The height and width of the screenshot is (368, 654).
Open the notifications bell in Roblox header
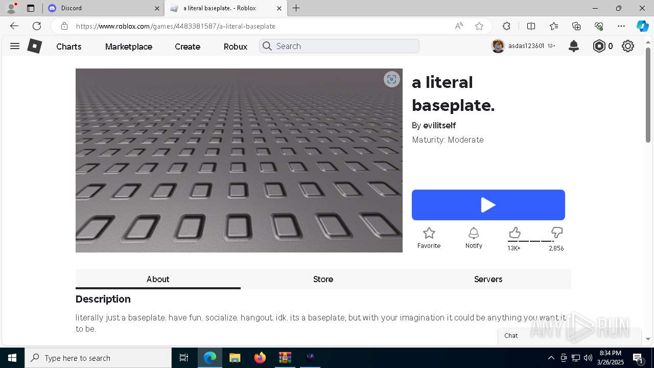click(x=574, y=46)
